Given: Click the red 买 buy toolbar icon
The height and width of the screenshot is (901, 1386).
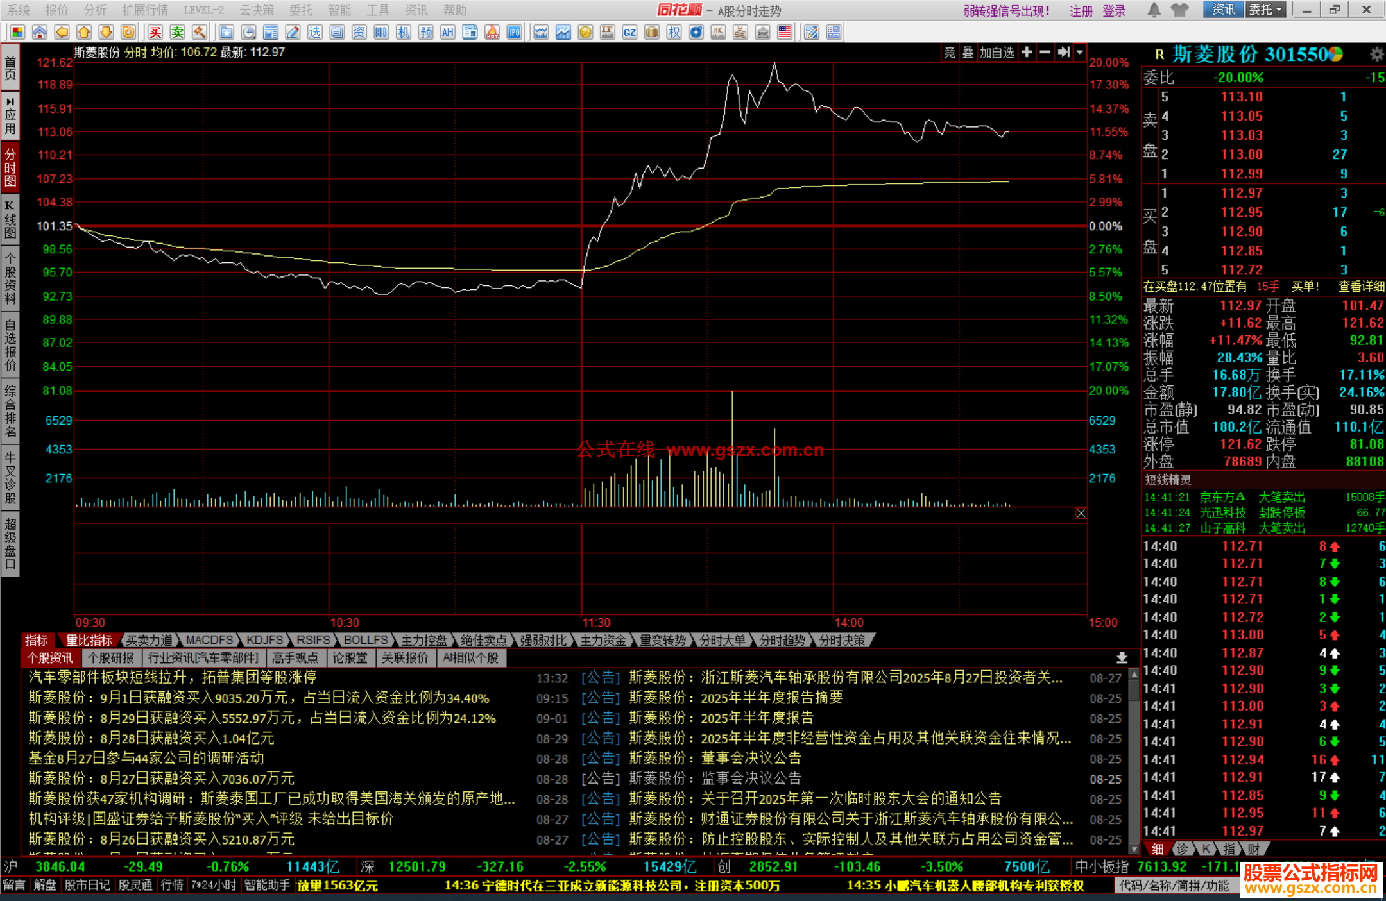Looking at the screenshot, I should [x=155, y=32].
